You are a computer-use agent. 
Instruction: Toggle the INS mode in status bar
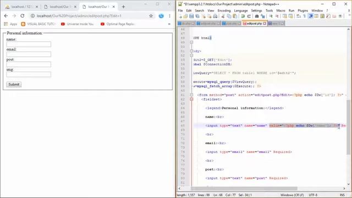click(x=342, y=195)
